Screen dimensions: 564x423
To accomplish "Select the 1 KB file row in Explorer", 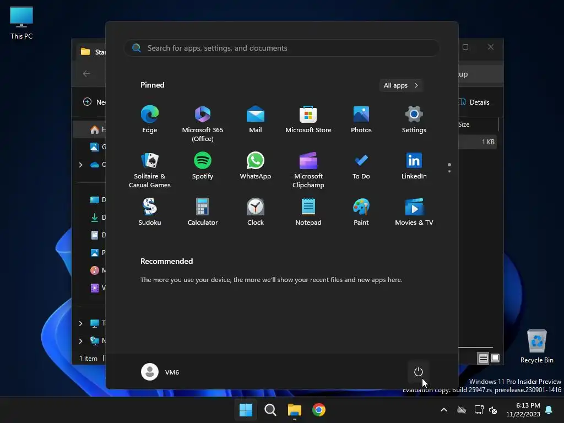I will (x=478, y=142).
